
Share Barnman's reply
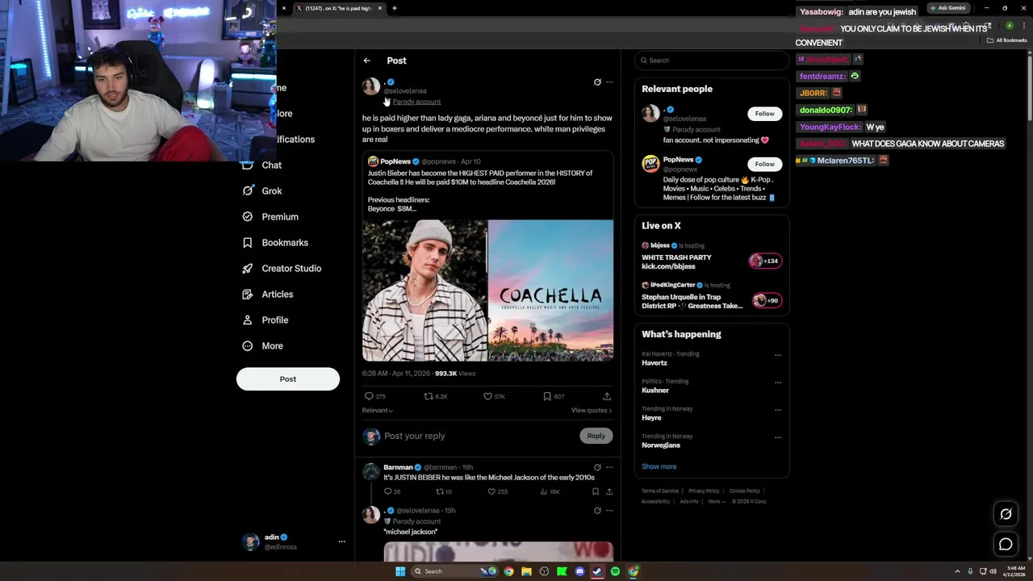coord(609,491)
